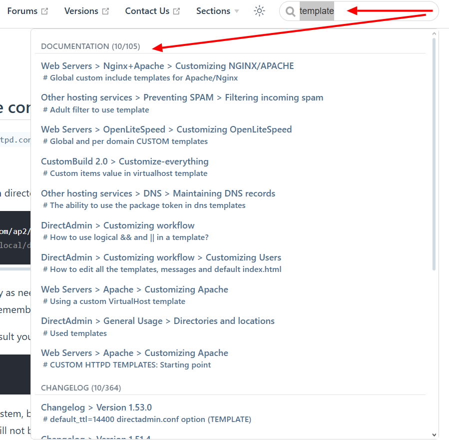Open 'Global custom include templates for Apache/Nginx'
The width and height of the screenshot is (449, 447).
[x=140, y=78]
